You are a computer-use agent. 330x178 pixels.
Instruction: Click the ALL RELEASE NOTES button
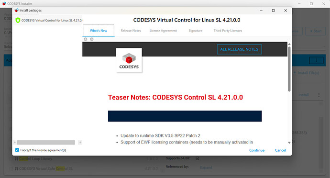pos(239,49)
